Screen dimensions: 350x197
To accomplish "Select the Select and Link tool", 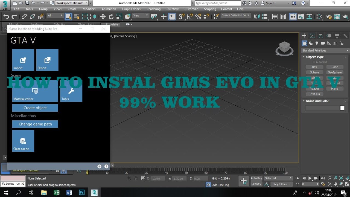I will (24, 17).
